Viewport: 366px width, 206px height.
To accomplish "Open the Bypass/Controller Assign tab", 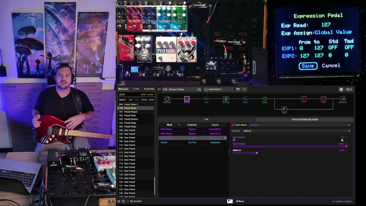I will click(305, 120).
